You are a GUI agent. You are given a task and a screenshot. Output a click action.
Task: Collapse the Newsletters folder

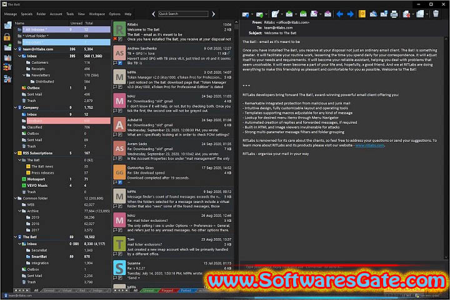coord(24,75)
